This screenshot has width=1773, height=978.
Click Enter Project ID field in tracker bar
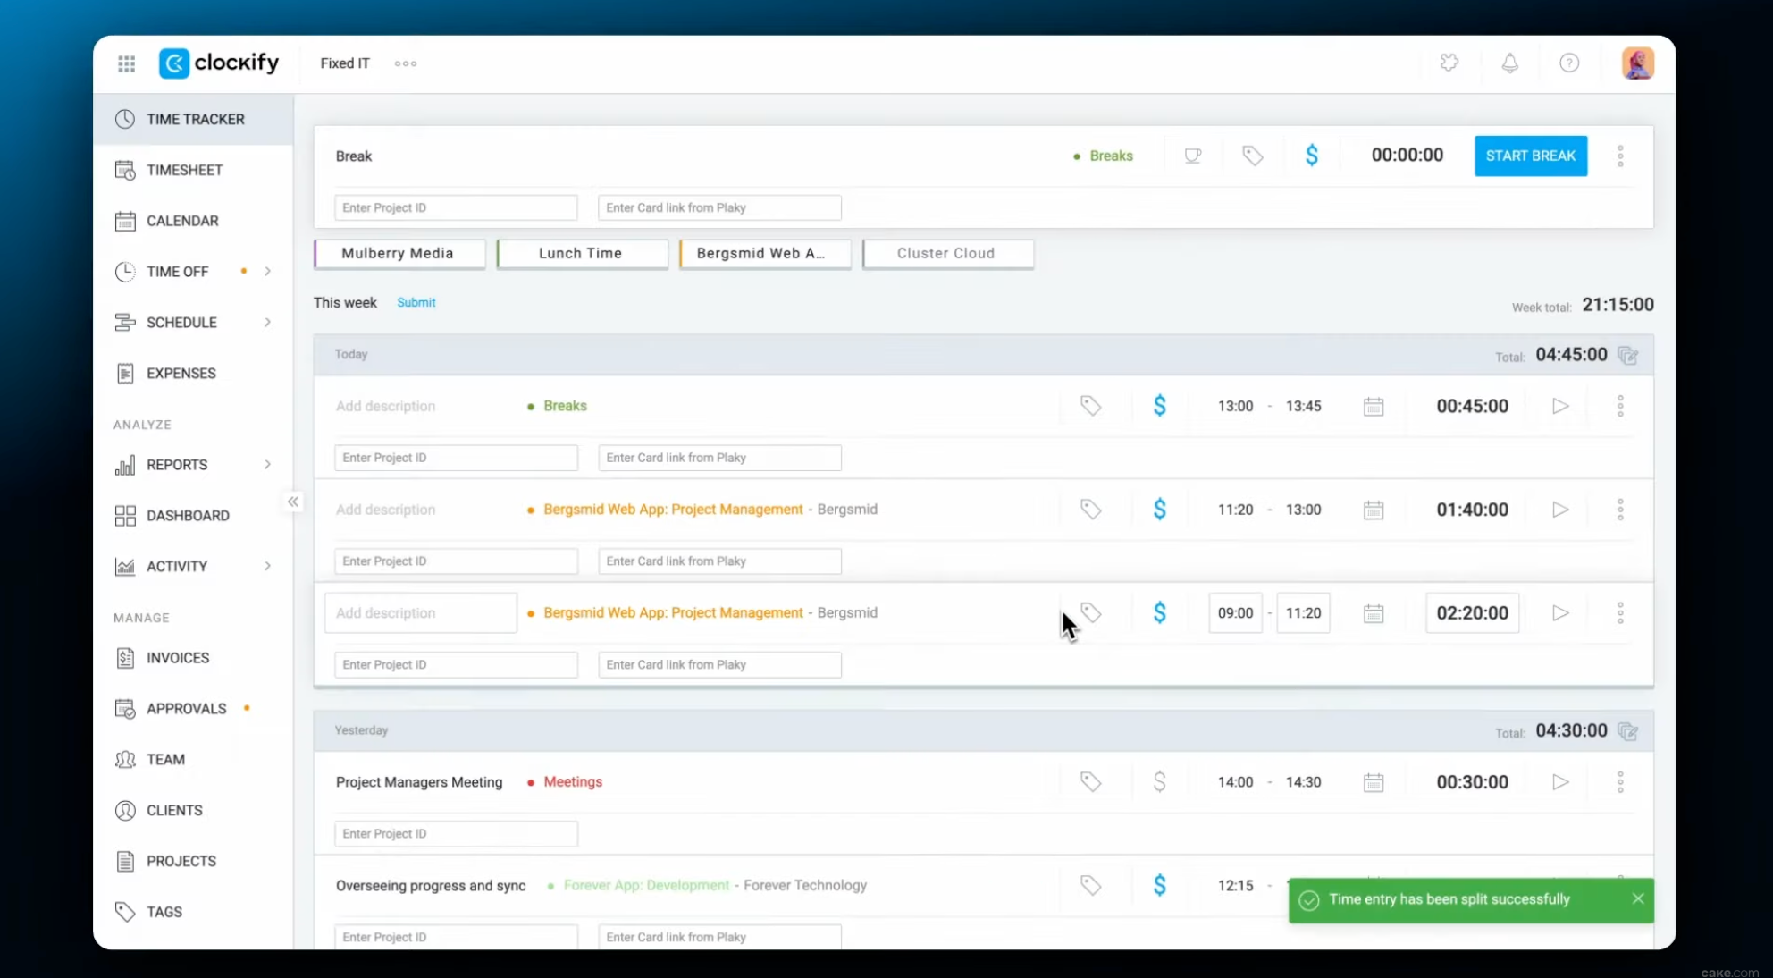456,207
